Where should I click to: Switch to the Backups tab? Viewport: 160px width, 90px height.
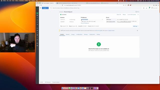[86, 34]
